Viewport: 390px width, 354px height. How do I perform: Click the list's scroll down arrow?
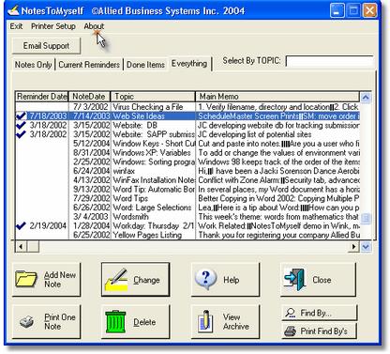366,247
